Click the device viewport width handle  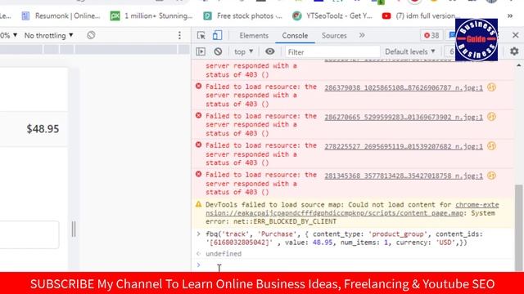pyautogui.click(x=74, y=229)
